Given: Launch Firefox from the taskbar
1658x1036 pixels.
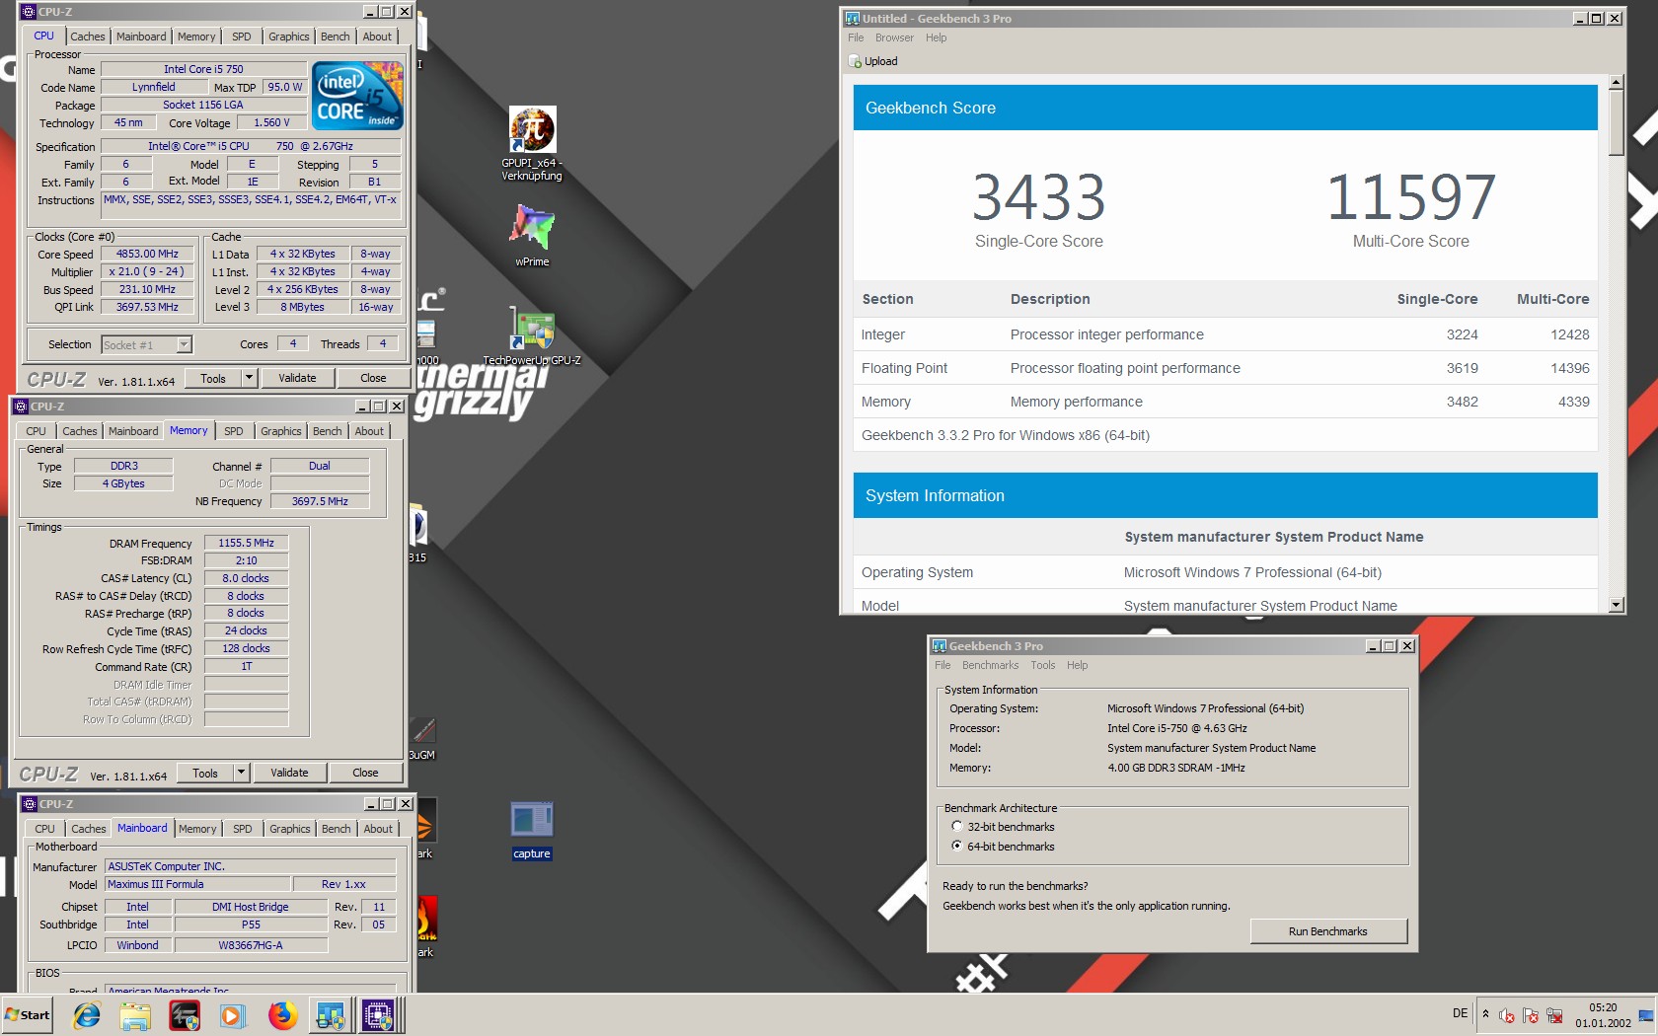Looking at the screenshot, I should point(282,1014).
